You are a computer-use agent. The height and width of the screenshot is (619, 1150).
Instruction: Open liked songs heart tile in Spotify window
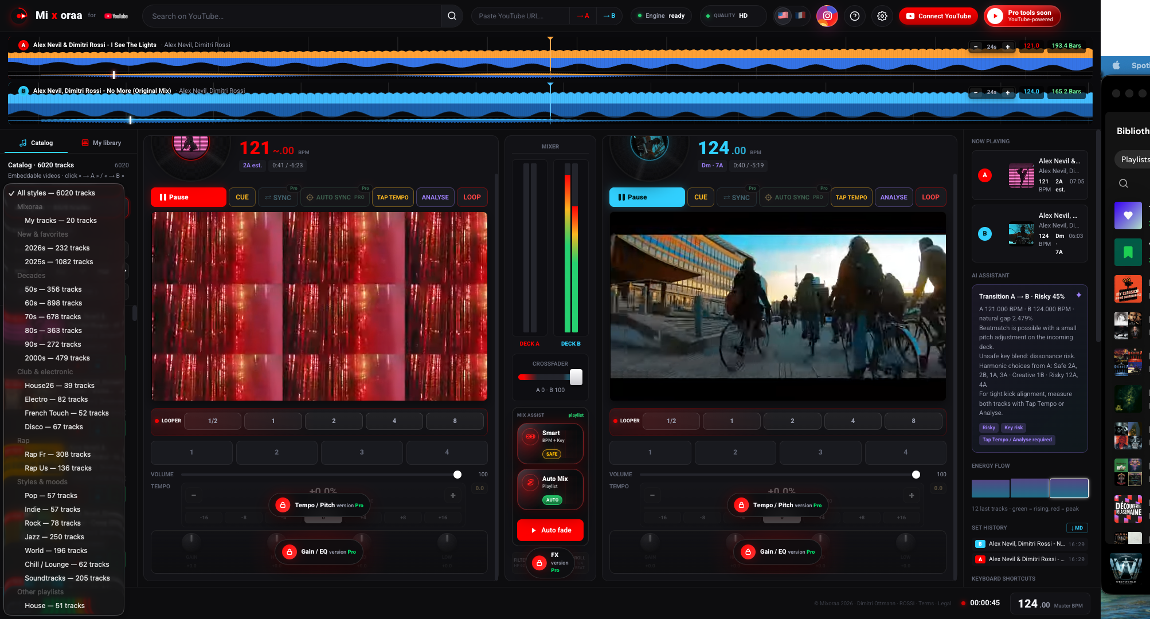click(1128, 216)
